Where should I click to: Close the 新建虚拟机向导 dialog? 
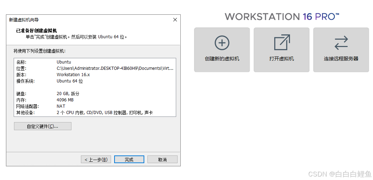[x=175, y=20]
